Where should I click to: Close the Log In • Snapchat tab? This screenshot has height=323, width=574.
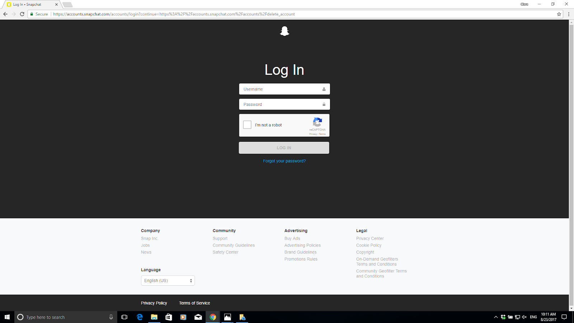[56, 4]
